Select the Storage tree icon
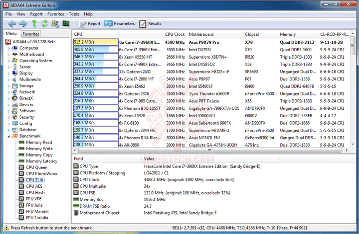The width and height of the screenshot is (359, 234). [15, 86]
